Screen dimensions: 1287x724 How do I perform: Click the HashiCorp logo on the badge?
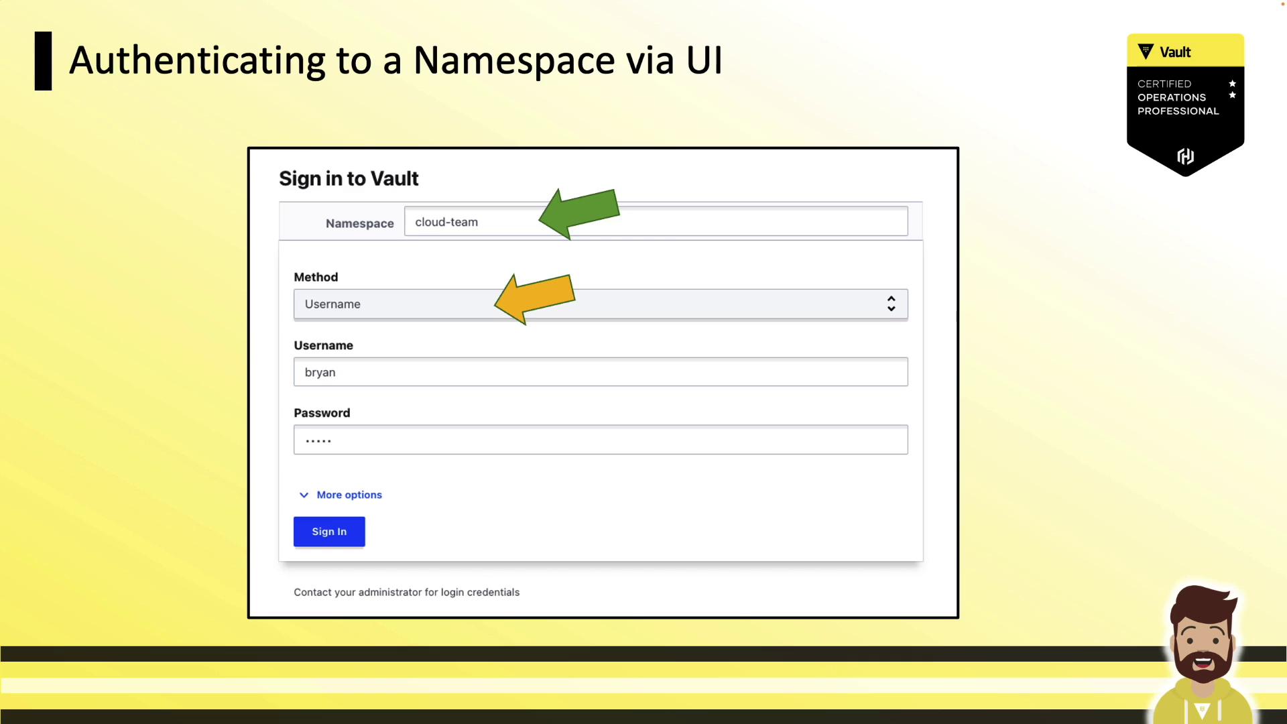click(x=1185, y=156)
